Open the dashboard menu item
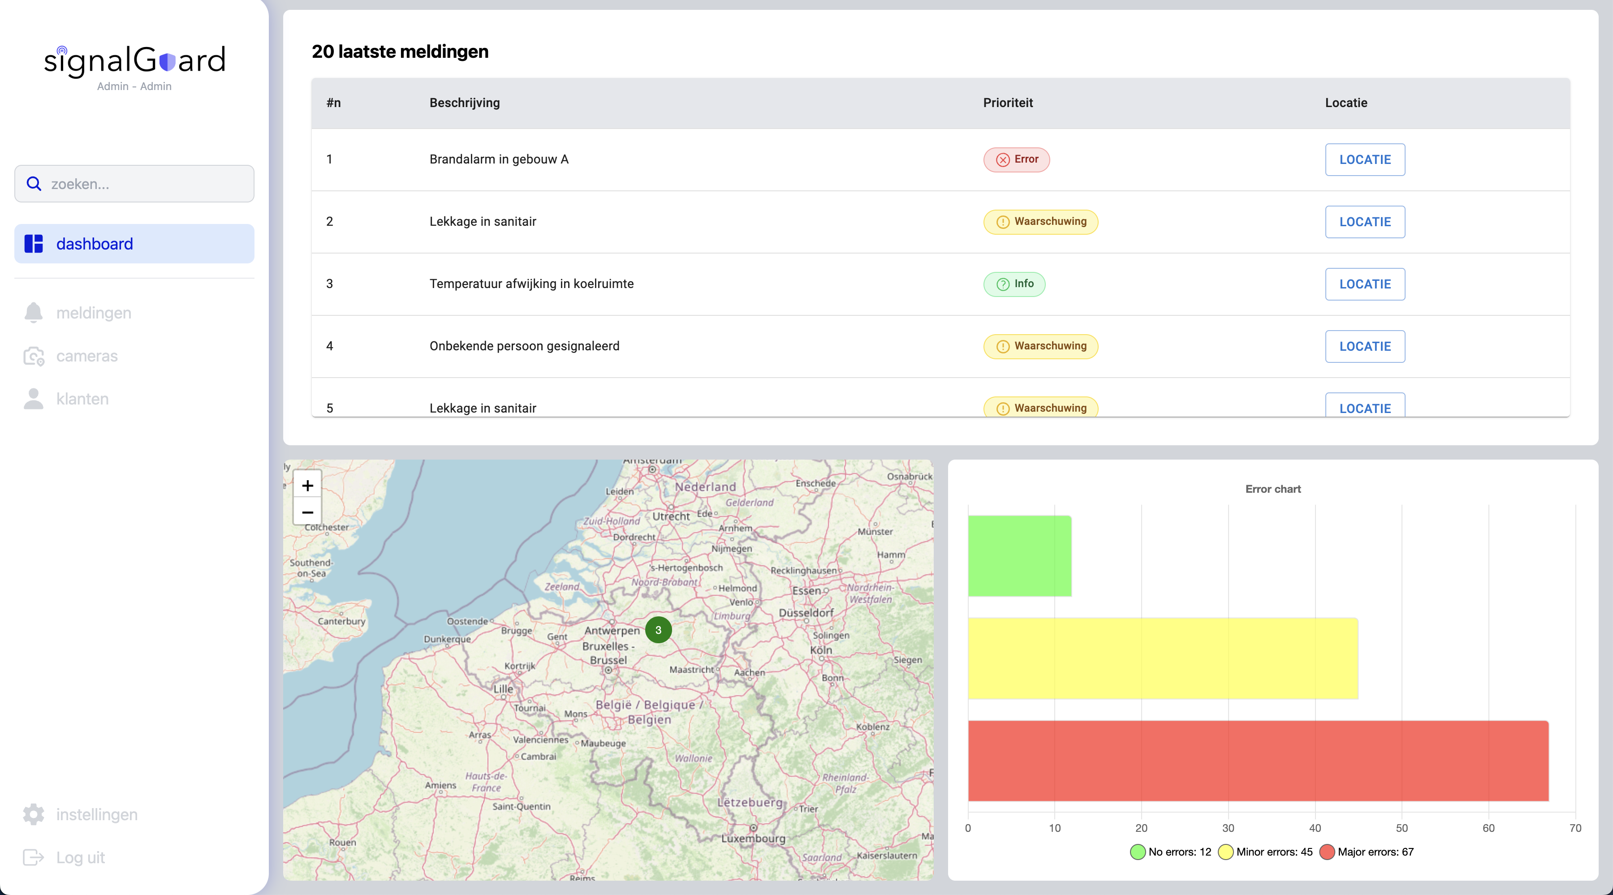This screenshot has height=895, width=1613. (134, 244)
